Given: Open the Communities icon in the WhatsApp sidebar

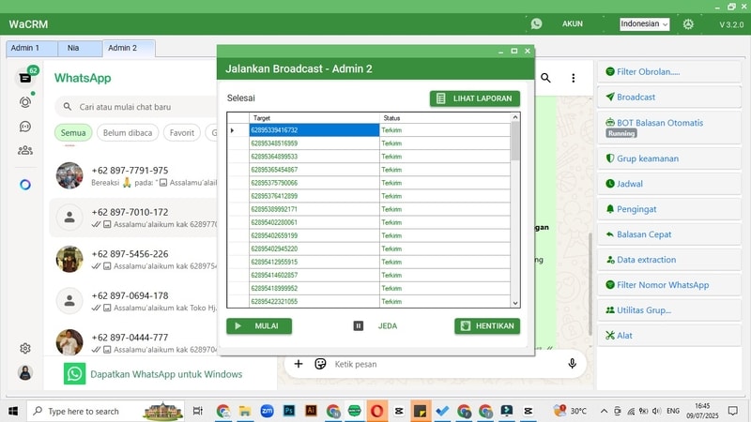Looking at the screenshot, I should (x=25, y=151).
